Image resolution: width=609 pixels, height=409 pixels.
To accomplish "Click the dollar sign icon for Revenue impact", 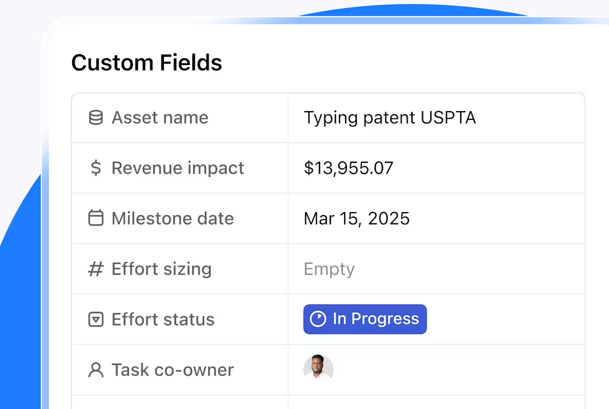I will click(95, 168).
